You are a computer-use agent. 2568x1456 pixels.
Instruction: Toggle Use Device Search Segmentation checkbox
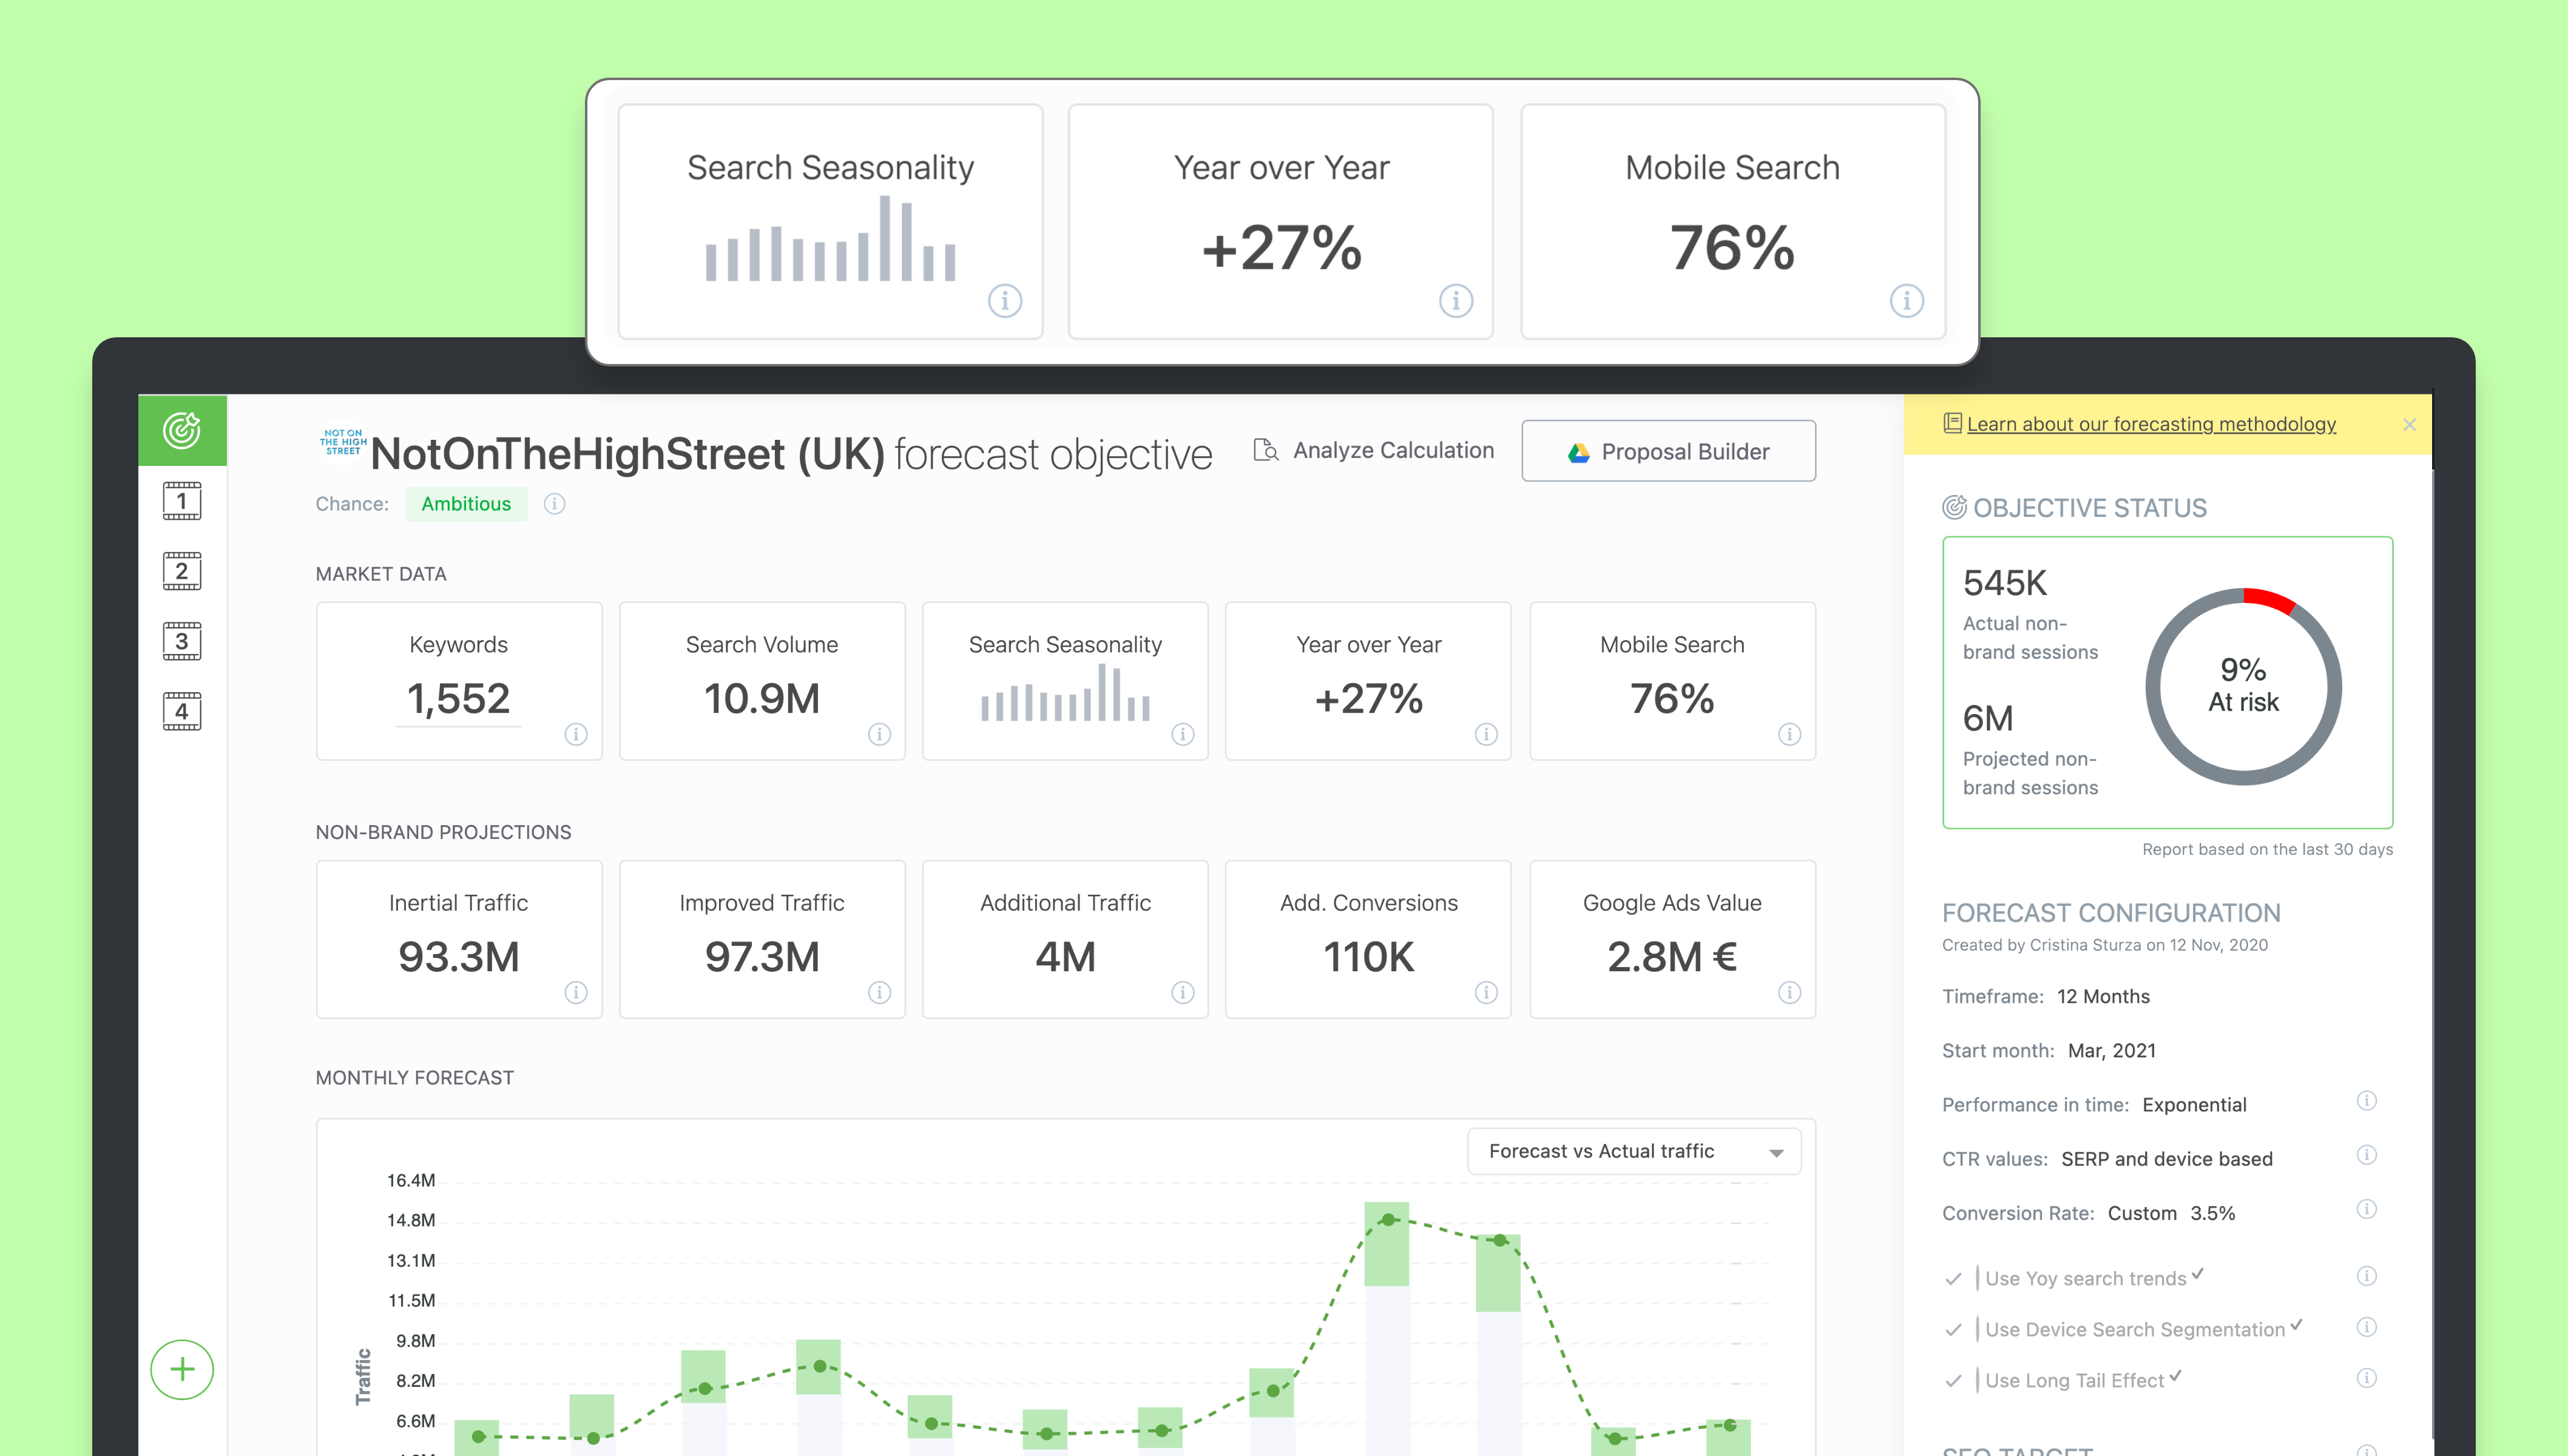[1953, 1330]
